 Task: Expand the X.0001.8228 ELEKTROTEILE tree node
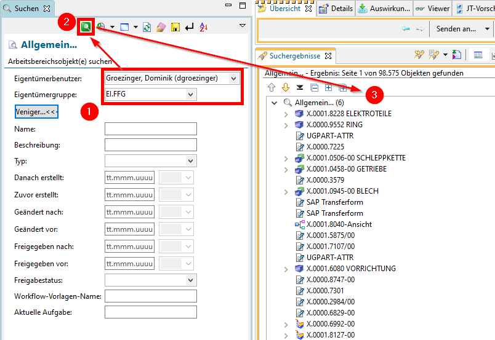point(286,114)
